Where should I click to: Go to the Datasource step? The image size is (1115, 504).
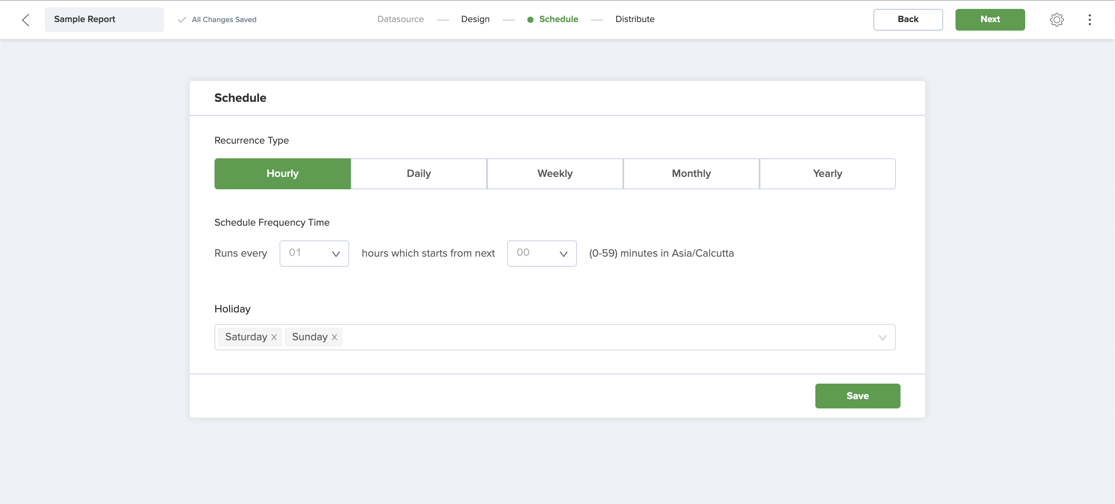click(x=400, y=19)
